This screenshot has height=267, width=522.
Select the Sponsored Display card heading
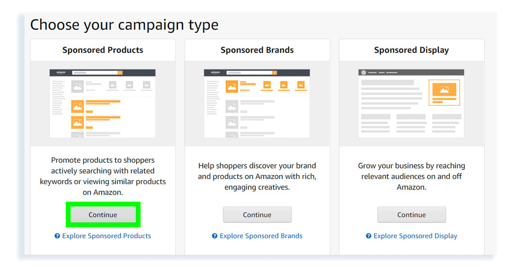[411, 50]
